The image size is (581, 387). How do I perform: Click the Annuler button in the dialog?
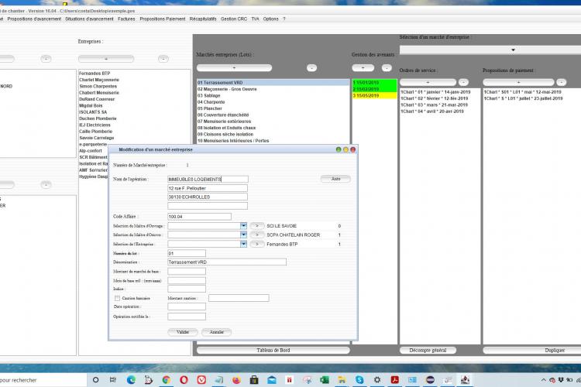[x=216, y=332]
